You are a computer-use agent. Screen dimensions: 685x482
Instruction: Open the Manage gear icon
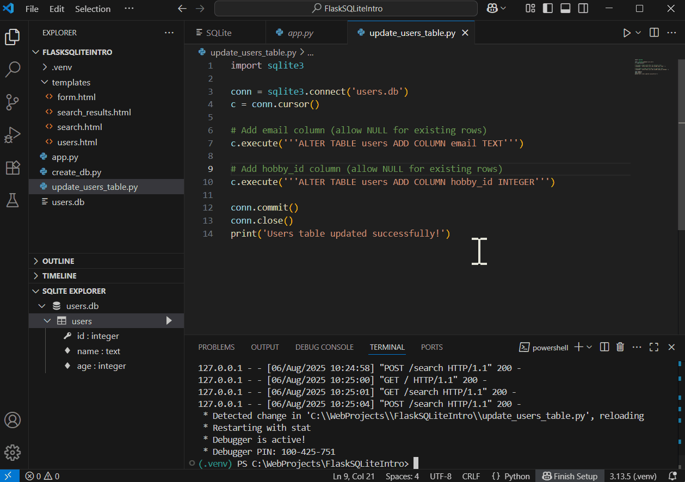click(13, 452)
